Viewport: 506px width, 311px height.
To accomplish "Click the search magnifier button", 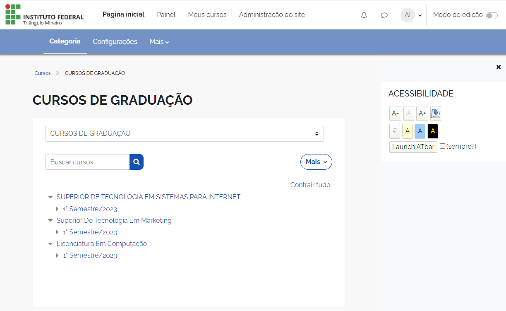I will point(137,162).
